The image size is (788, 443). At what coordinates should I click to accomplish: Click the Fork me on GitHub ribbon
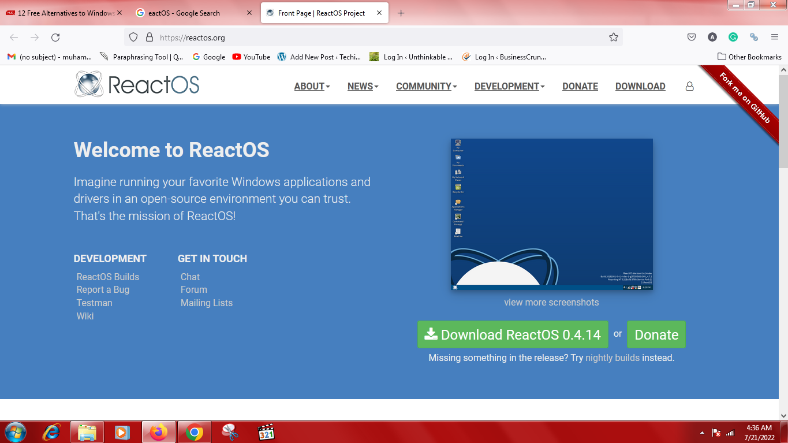pyautogui.click(x=744, y=97)
